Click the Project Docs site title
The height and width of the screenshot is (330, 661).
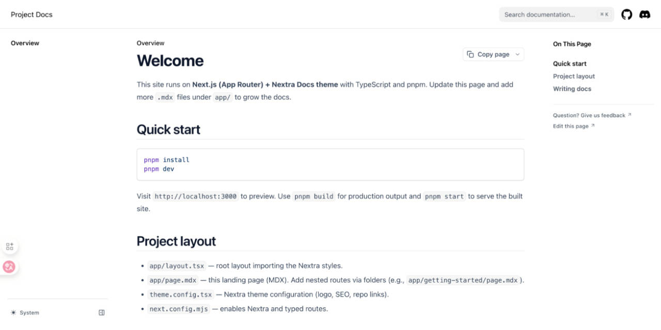32,14
